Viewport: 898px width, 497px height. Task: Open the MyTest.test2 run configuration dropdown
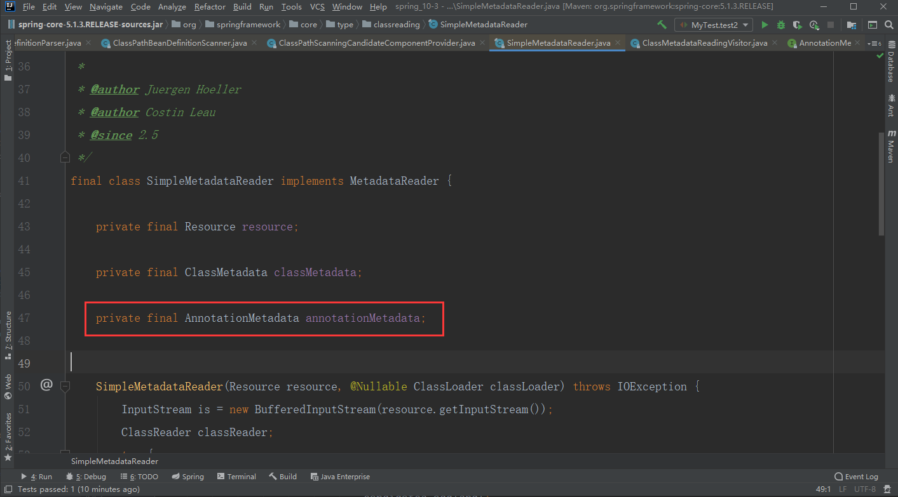(x=714, y=25)
